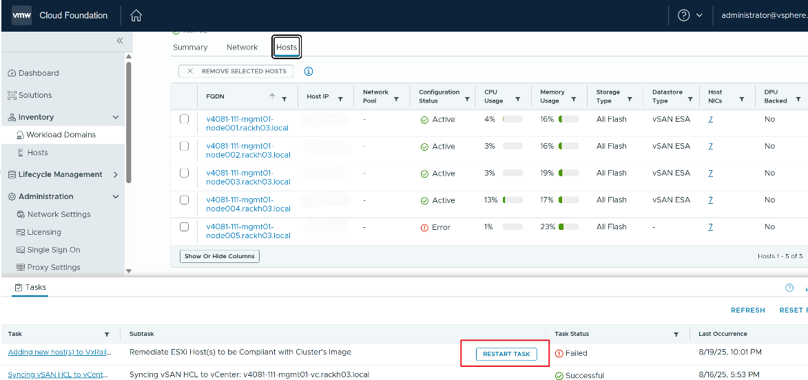Collapse the Inventory section
Screen dimensions: 808x380
(x=115, y=118)
